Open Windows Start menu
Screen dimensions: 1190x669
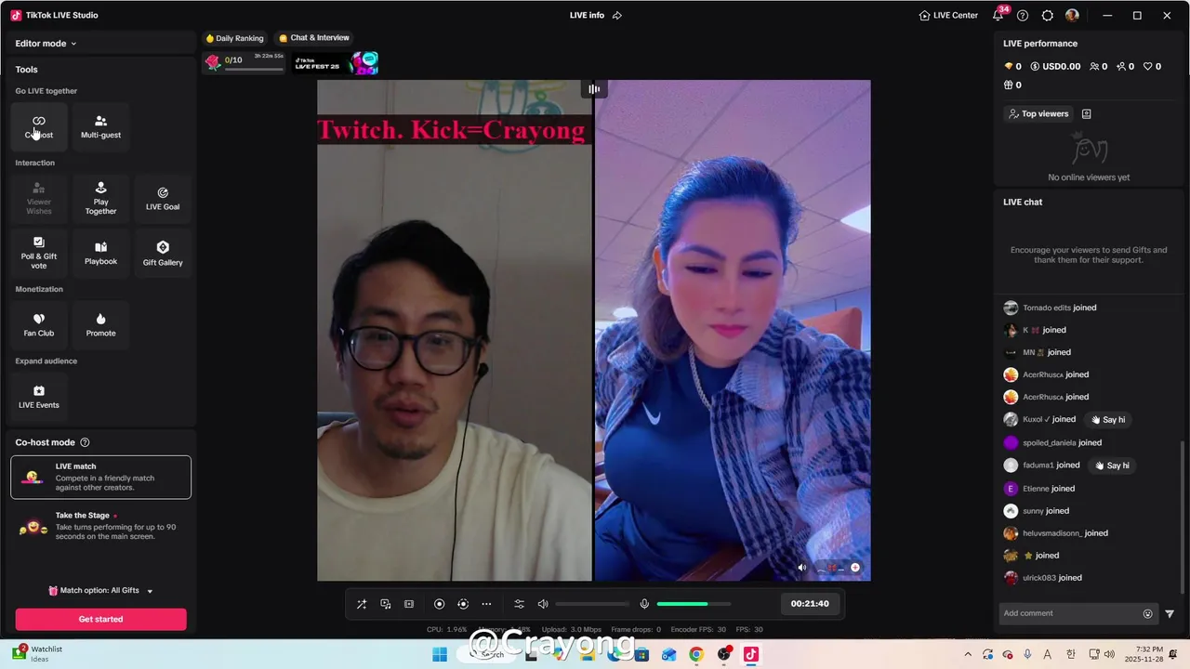tap(440, 654)
